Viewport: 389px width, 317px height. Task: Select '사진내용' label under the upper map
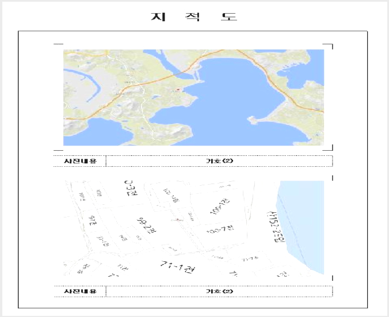pyautogui.click(x=80, y=161)
